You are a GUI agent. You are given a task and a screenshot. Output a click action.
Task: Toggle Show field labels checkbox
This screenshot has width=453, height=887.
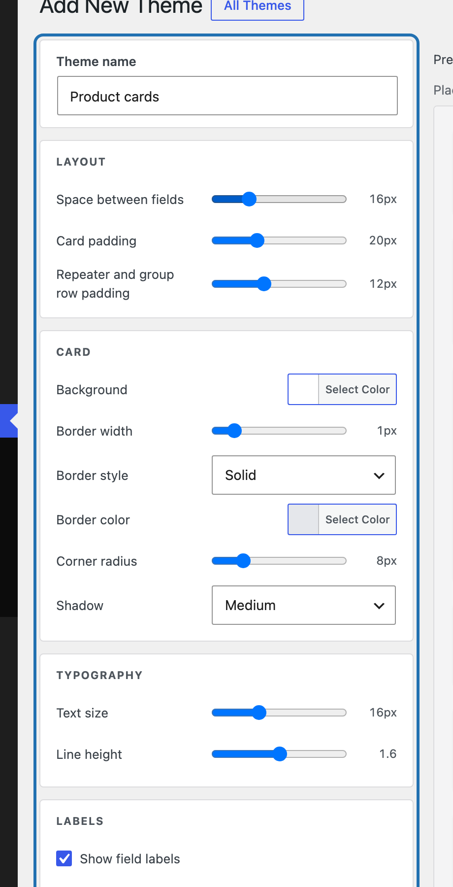click(x=64, y=858)
